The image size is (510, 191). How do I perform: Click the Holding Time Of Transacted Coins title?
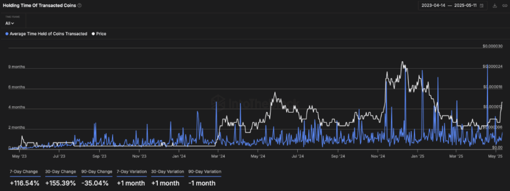40,5
